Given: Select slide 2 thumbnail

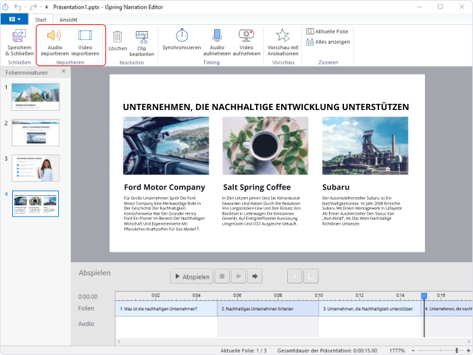Looking at the screenshot, I should [x=35, y=132].
